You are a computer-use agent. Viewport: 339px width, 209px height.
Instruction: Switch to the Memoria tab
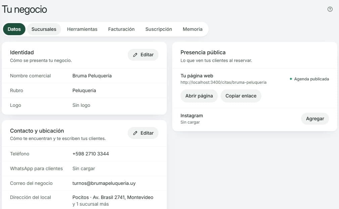click(193, 29)
